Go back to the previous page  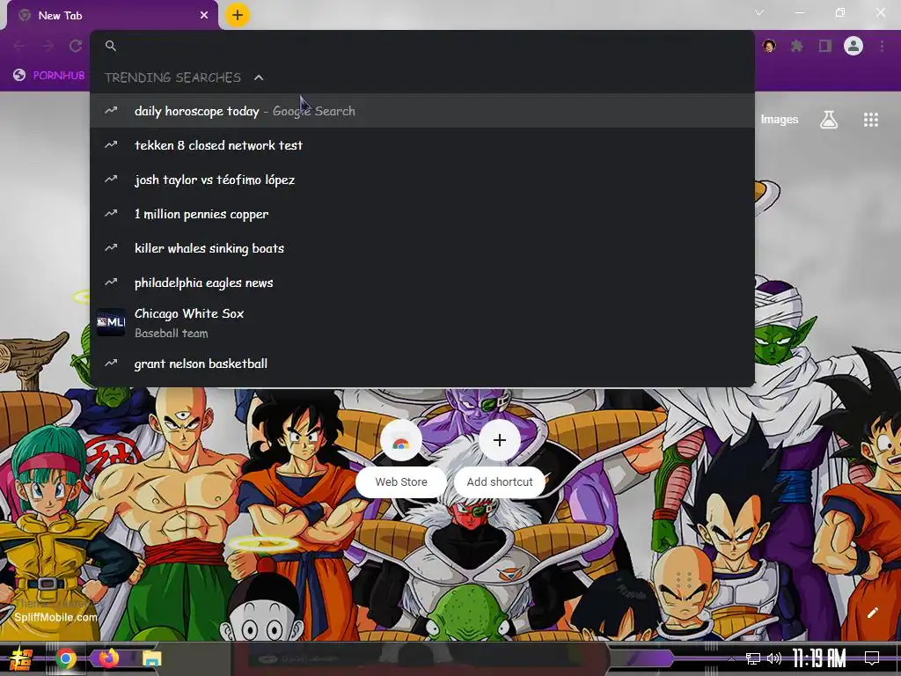[x=19, y=46]
